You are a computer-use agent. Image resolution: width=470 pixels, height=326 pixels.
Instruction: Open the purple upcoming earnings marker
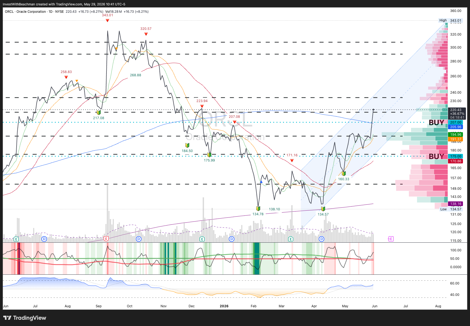[x=391, y=239]
